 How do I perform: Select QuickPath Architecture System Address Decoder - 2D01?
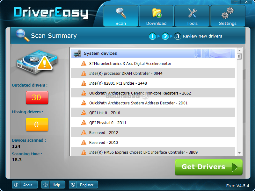point(153,103)
